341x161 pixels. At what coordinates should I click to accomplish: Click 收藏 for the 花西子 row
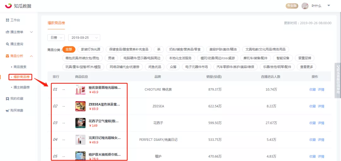click(x=313, y=123)
